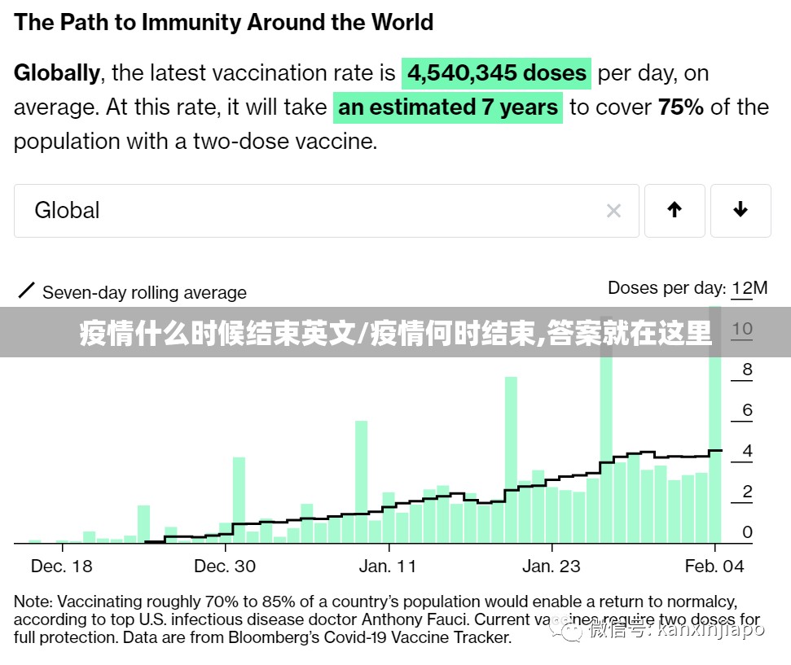Click the Feb. 04 date label
791x665 pixels.
714,567
